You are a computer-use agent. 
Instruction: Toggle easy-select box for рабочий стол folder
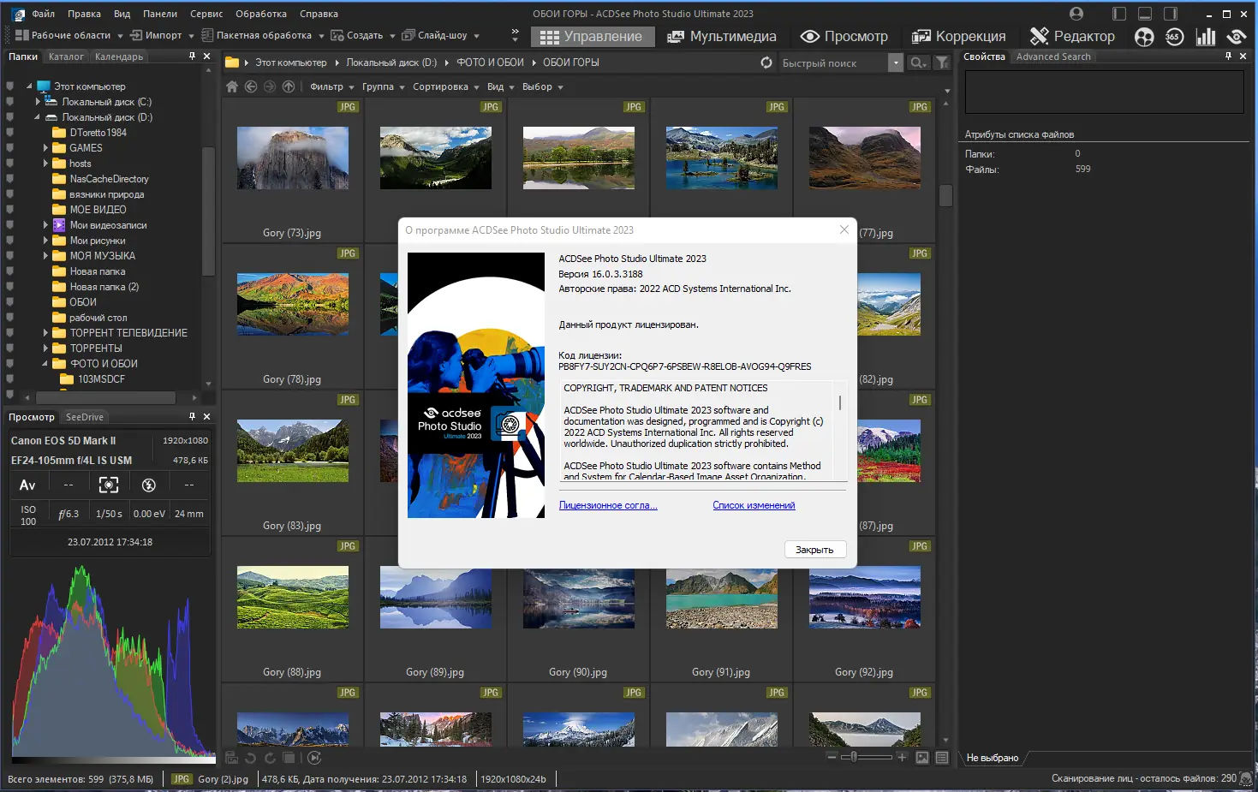click(x=9, y=318)
